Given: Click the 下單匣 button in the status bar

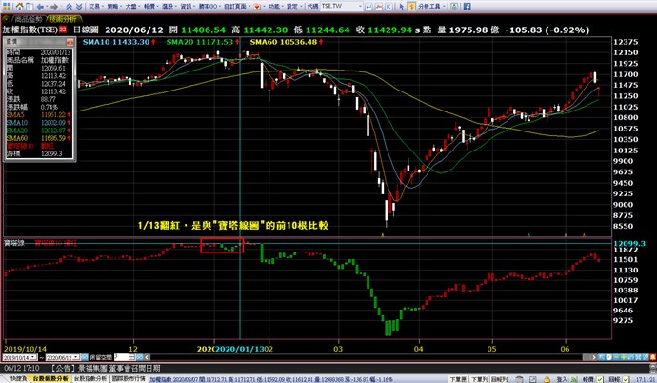Looking at the screenshot, I should [457, 378].
